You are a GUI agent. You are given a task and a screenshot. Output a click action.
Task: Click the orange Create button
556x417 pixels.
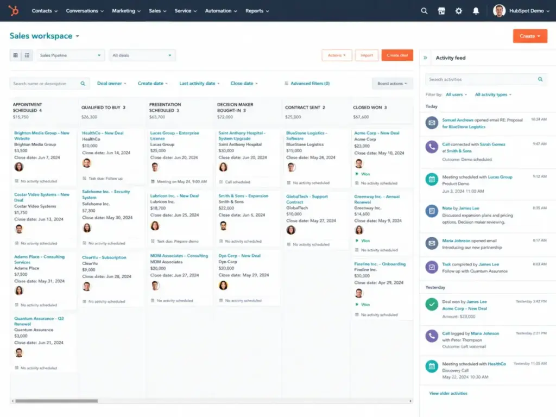(x=530, y=36)
